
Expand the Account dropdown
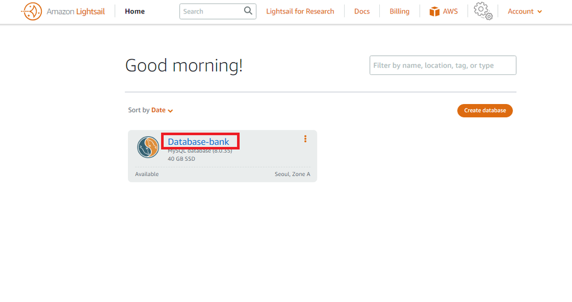coord(525,11)
